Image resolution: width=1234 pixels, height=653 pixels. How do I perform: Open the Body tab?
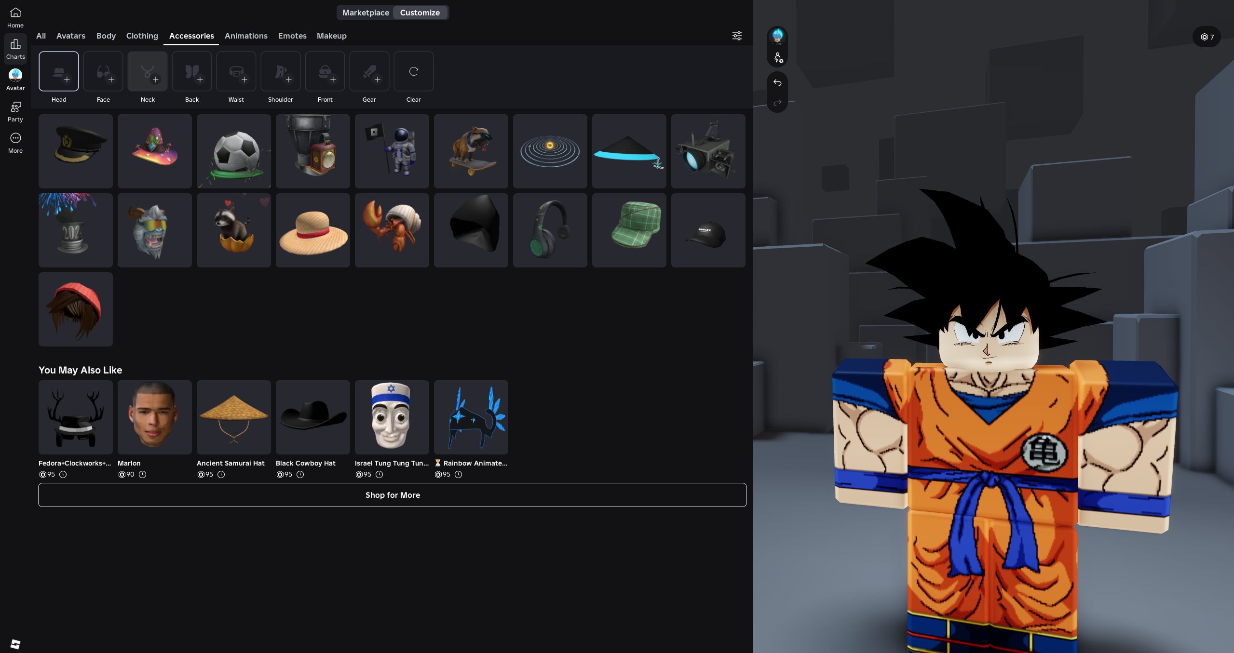(x=106, y=36)
